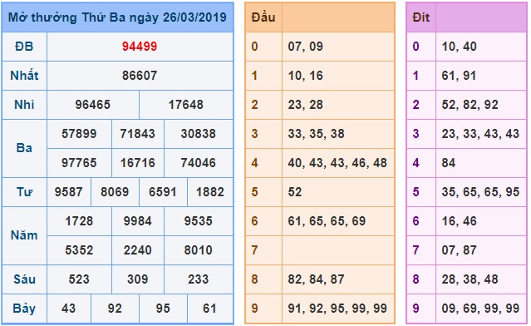The height and width of the screenshot is (326, 531).
Task: Click third prize number 30838
Action: [199, 134]
